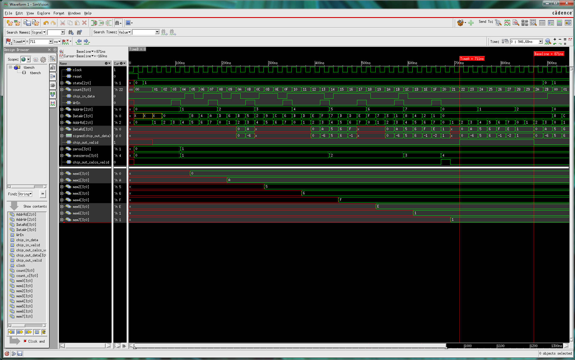Click the save floppy icon in status bar

(x=20, y=353)
